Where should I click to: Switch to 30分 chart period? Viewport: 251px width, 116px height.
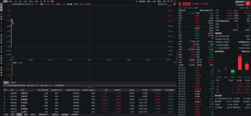pyautogui.click(x=31, y=1)
